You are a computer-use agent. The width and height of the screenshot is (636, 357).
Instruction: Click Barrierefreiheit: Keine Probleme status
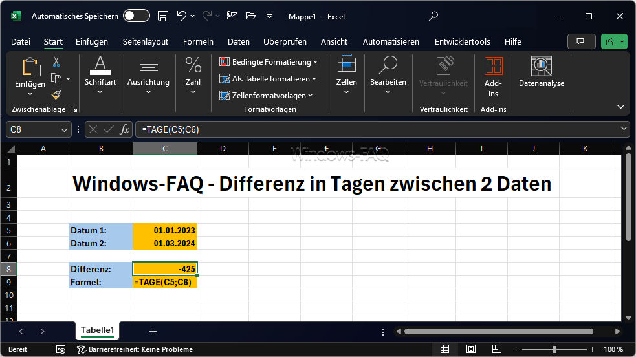point(135,349)
